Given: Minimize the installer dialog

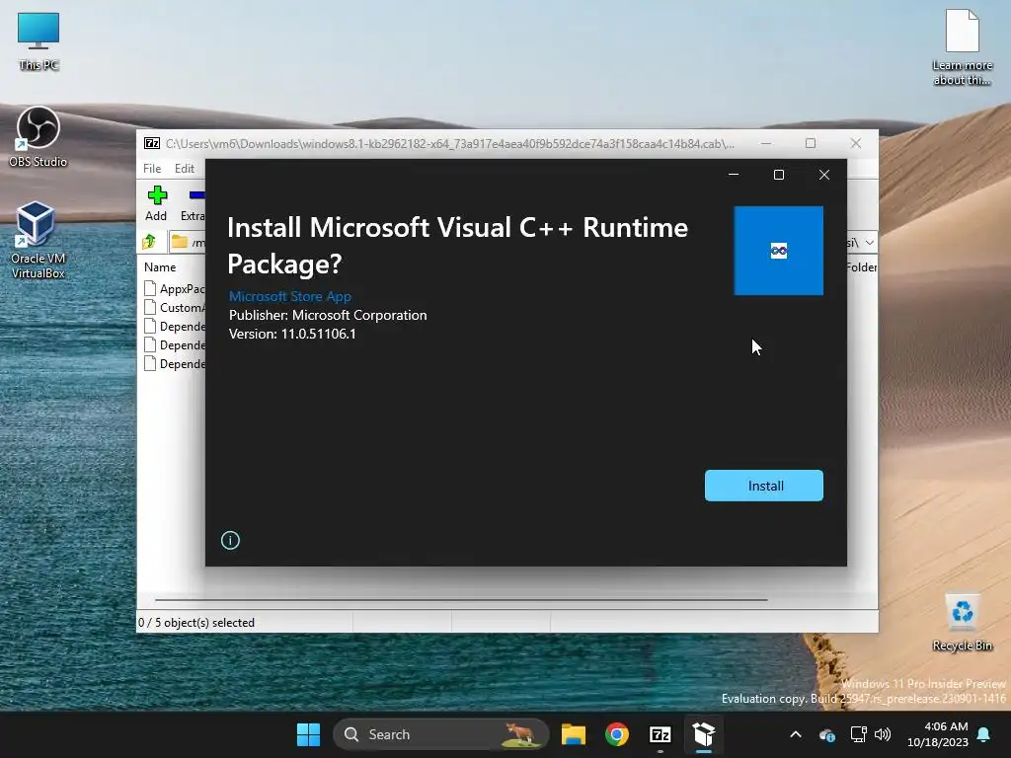Looking at the screenshot, I should click(734, 175).
